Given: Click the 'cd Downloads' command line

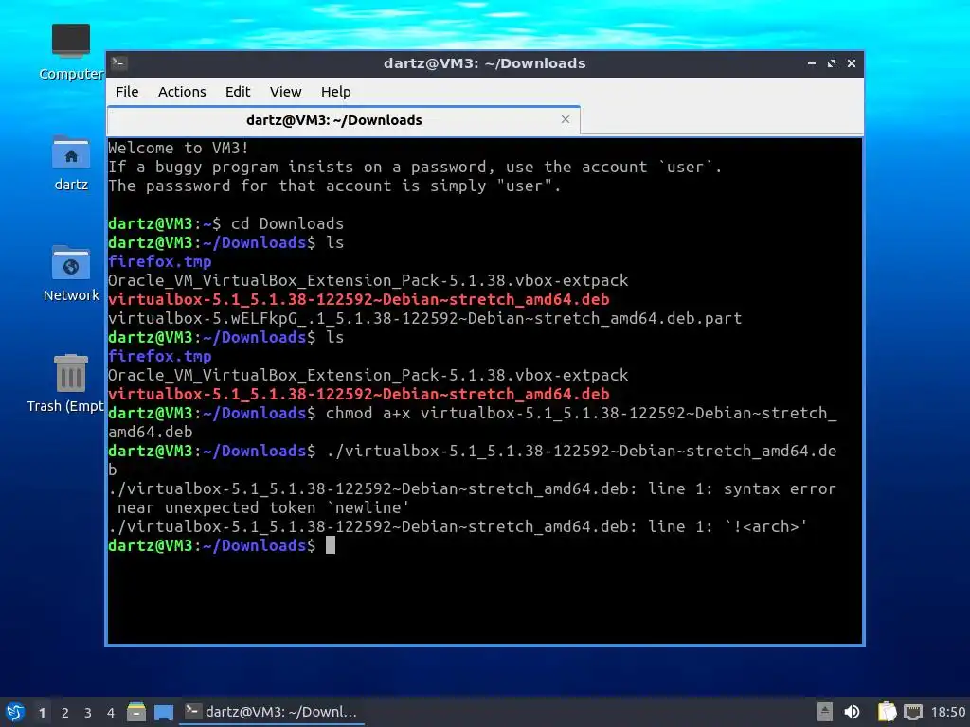Looking at the screenshot, I should (x=287, y=223).
